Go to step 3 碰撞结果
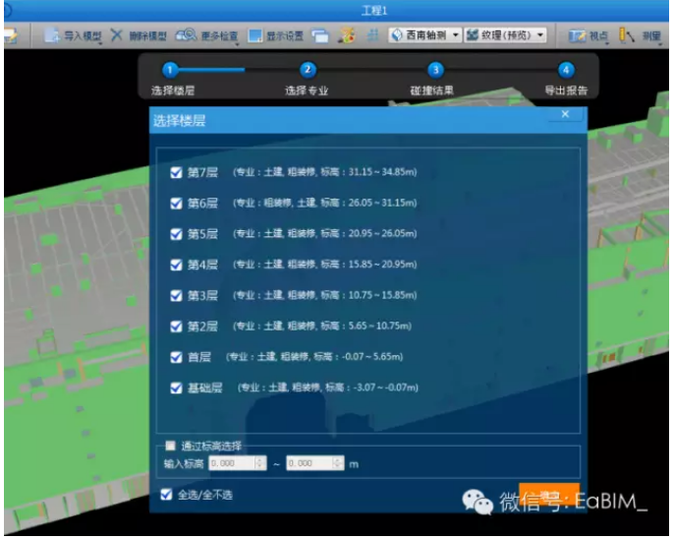674x539 pixels. pos(435,70)
